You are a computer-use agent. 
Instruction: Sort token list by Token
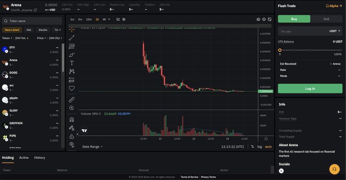click(x=7, y=38)
